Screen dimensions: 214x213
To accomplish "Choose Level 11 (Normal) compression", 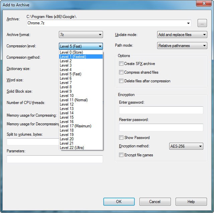I will (x=81, y=100).
